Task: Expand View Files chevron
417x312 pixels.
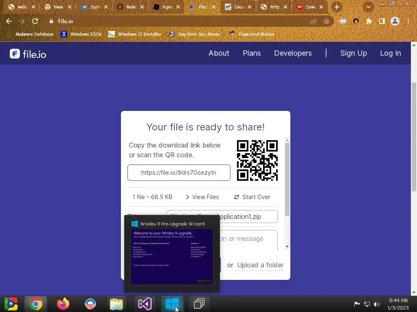Action: (x=187, y=197)
